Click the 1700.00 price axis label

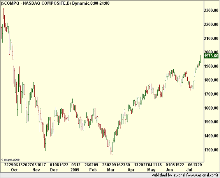211,94
